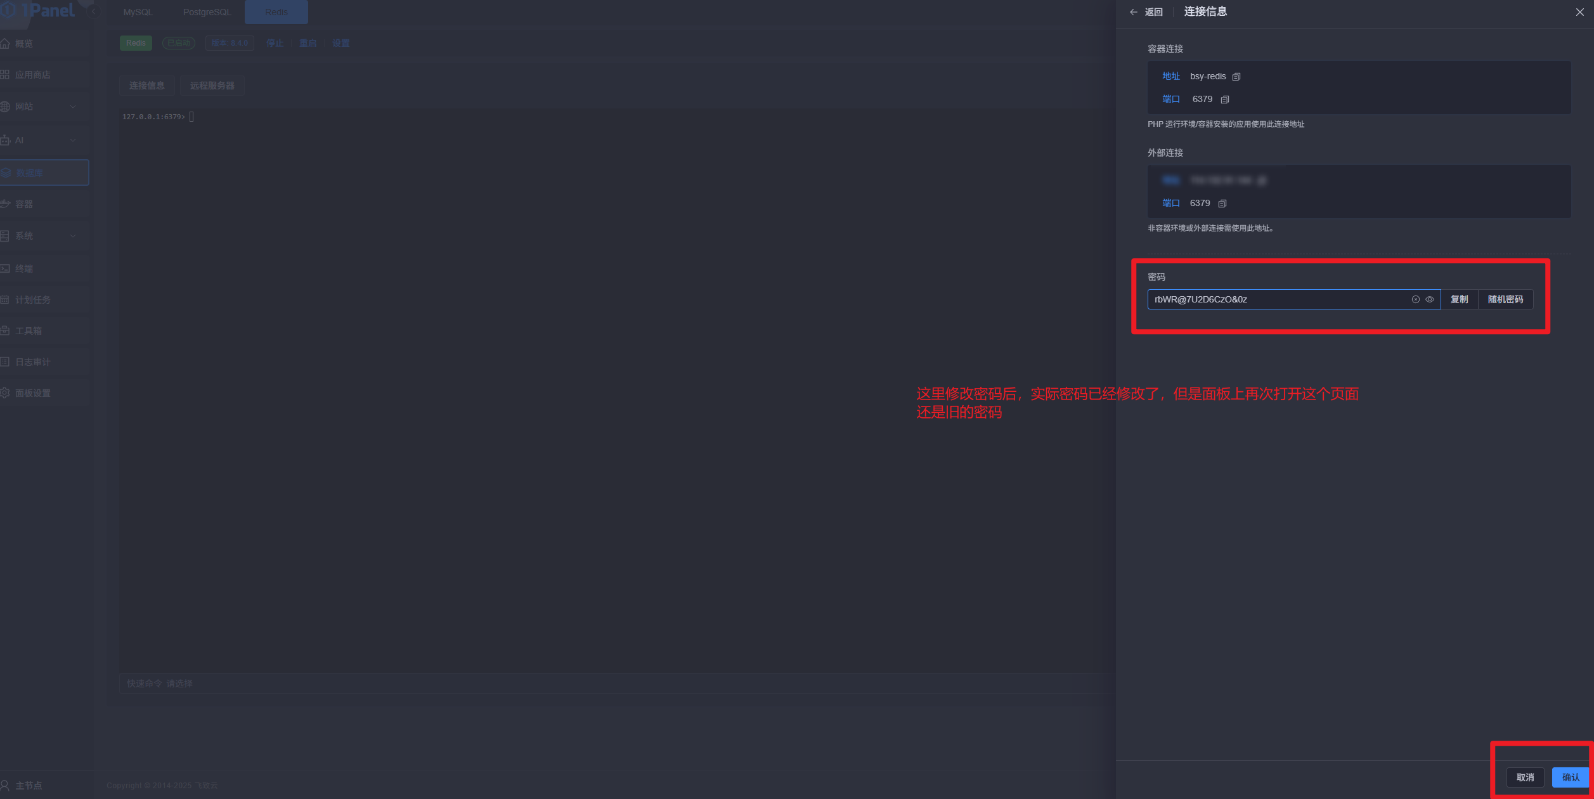This screenshot has width=1594, height=799.
Task: Copy the blurred external address
Action: coord(1262,181)
